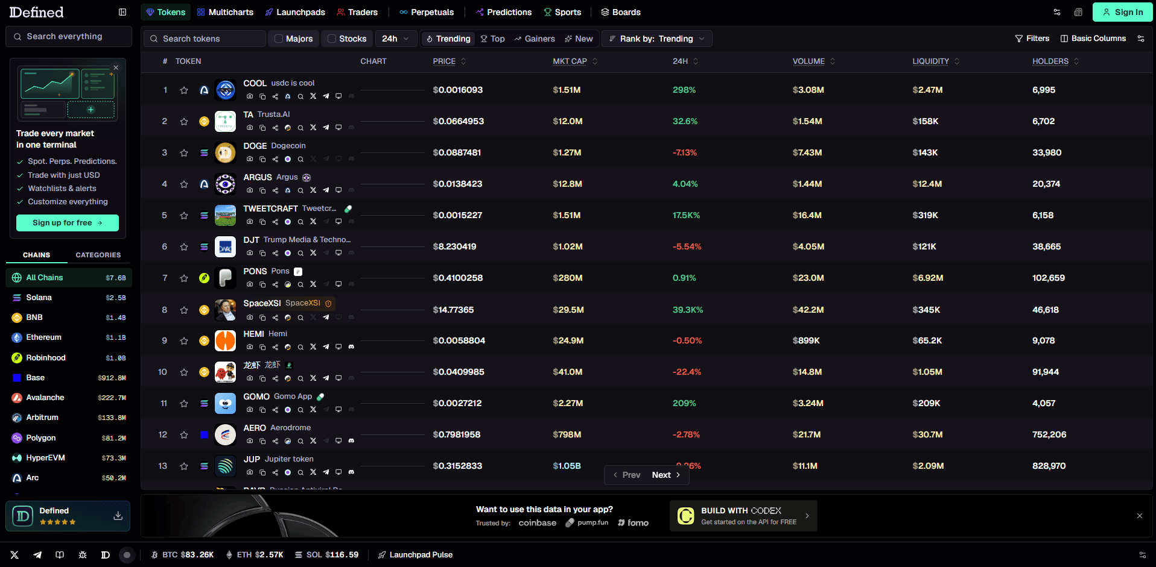This screenshot has height=567, width=1156.
Task: Favorite the COOL token with its star
Action: tap(184, 90)
